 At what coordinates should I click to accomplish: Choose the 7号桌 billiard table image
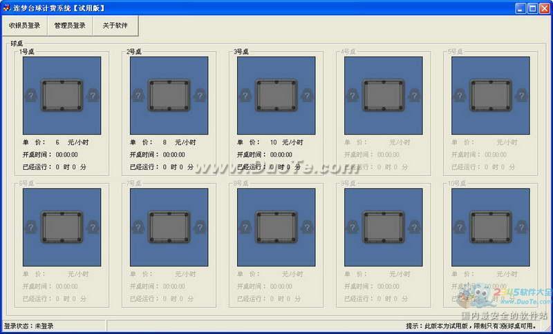(x=169, y=227)
